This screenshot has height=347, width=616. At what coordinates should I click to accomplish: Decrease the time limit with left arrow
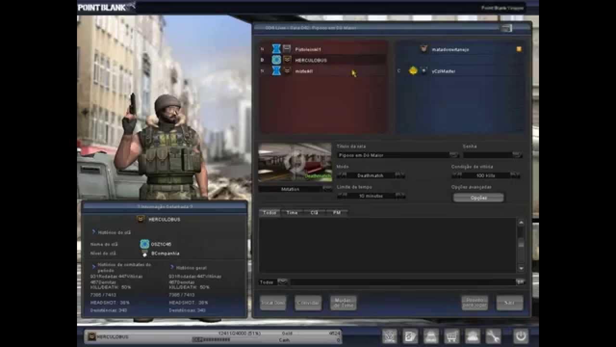point(342,196)
